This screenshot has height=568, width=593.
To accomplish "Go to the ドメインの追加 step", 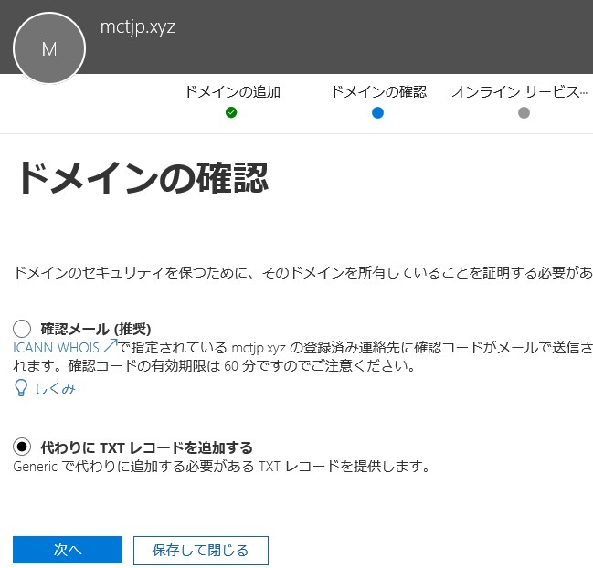I will 232,92.
